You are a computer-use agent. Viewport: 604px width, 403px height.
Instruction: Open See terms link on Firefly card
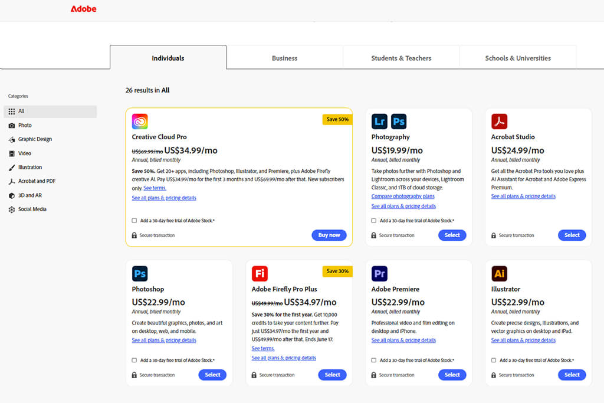(263, 348)
